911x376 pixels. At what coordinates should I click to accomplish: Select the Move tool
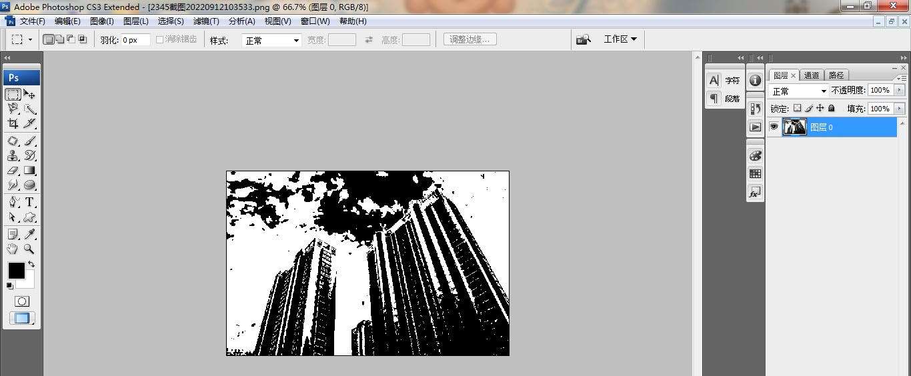(x=29, y=94)
